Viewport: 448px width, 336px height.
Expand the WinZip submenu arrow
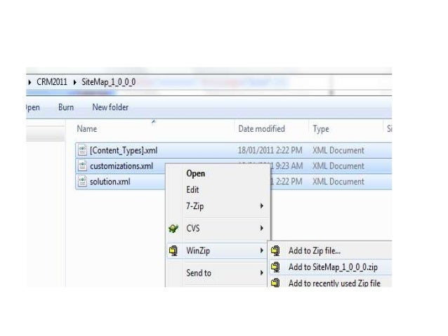[261, 250]
